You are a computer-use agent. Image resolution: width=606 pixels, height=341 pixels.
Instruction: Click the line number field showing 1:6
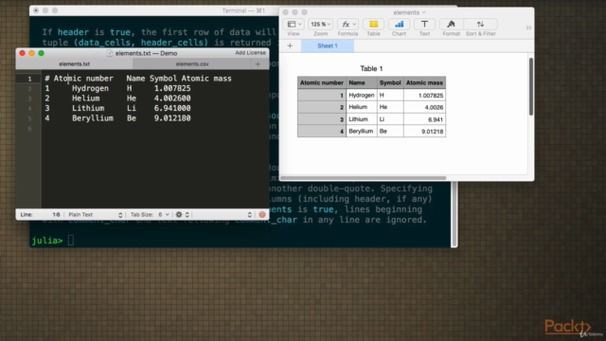56,215
